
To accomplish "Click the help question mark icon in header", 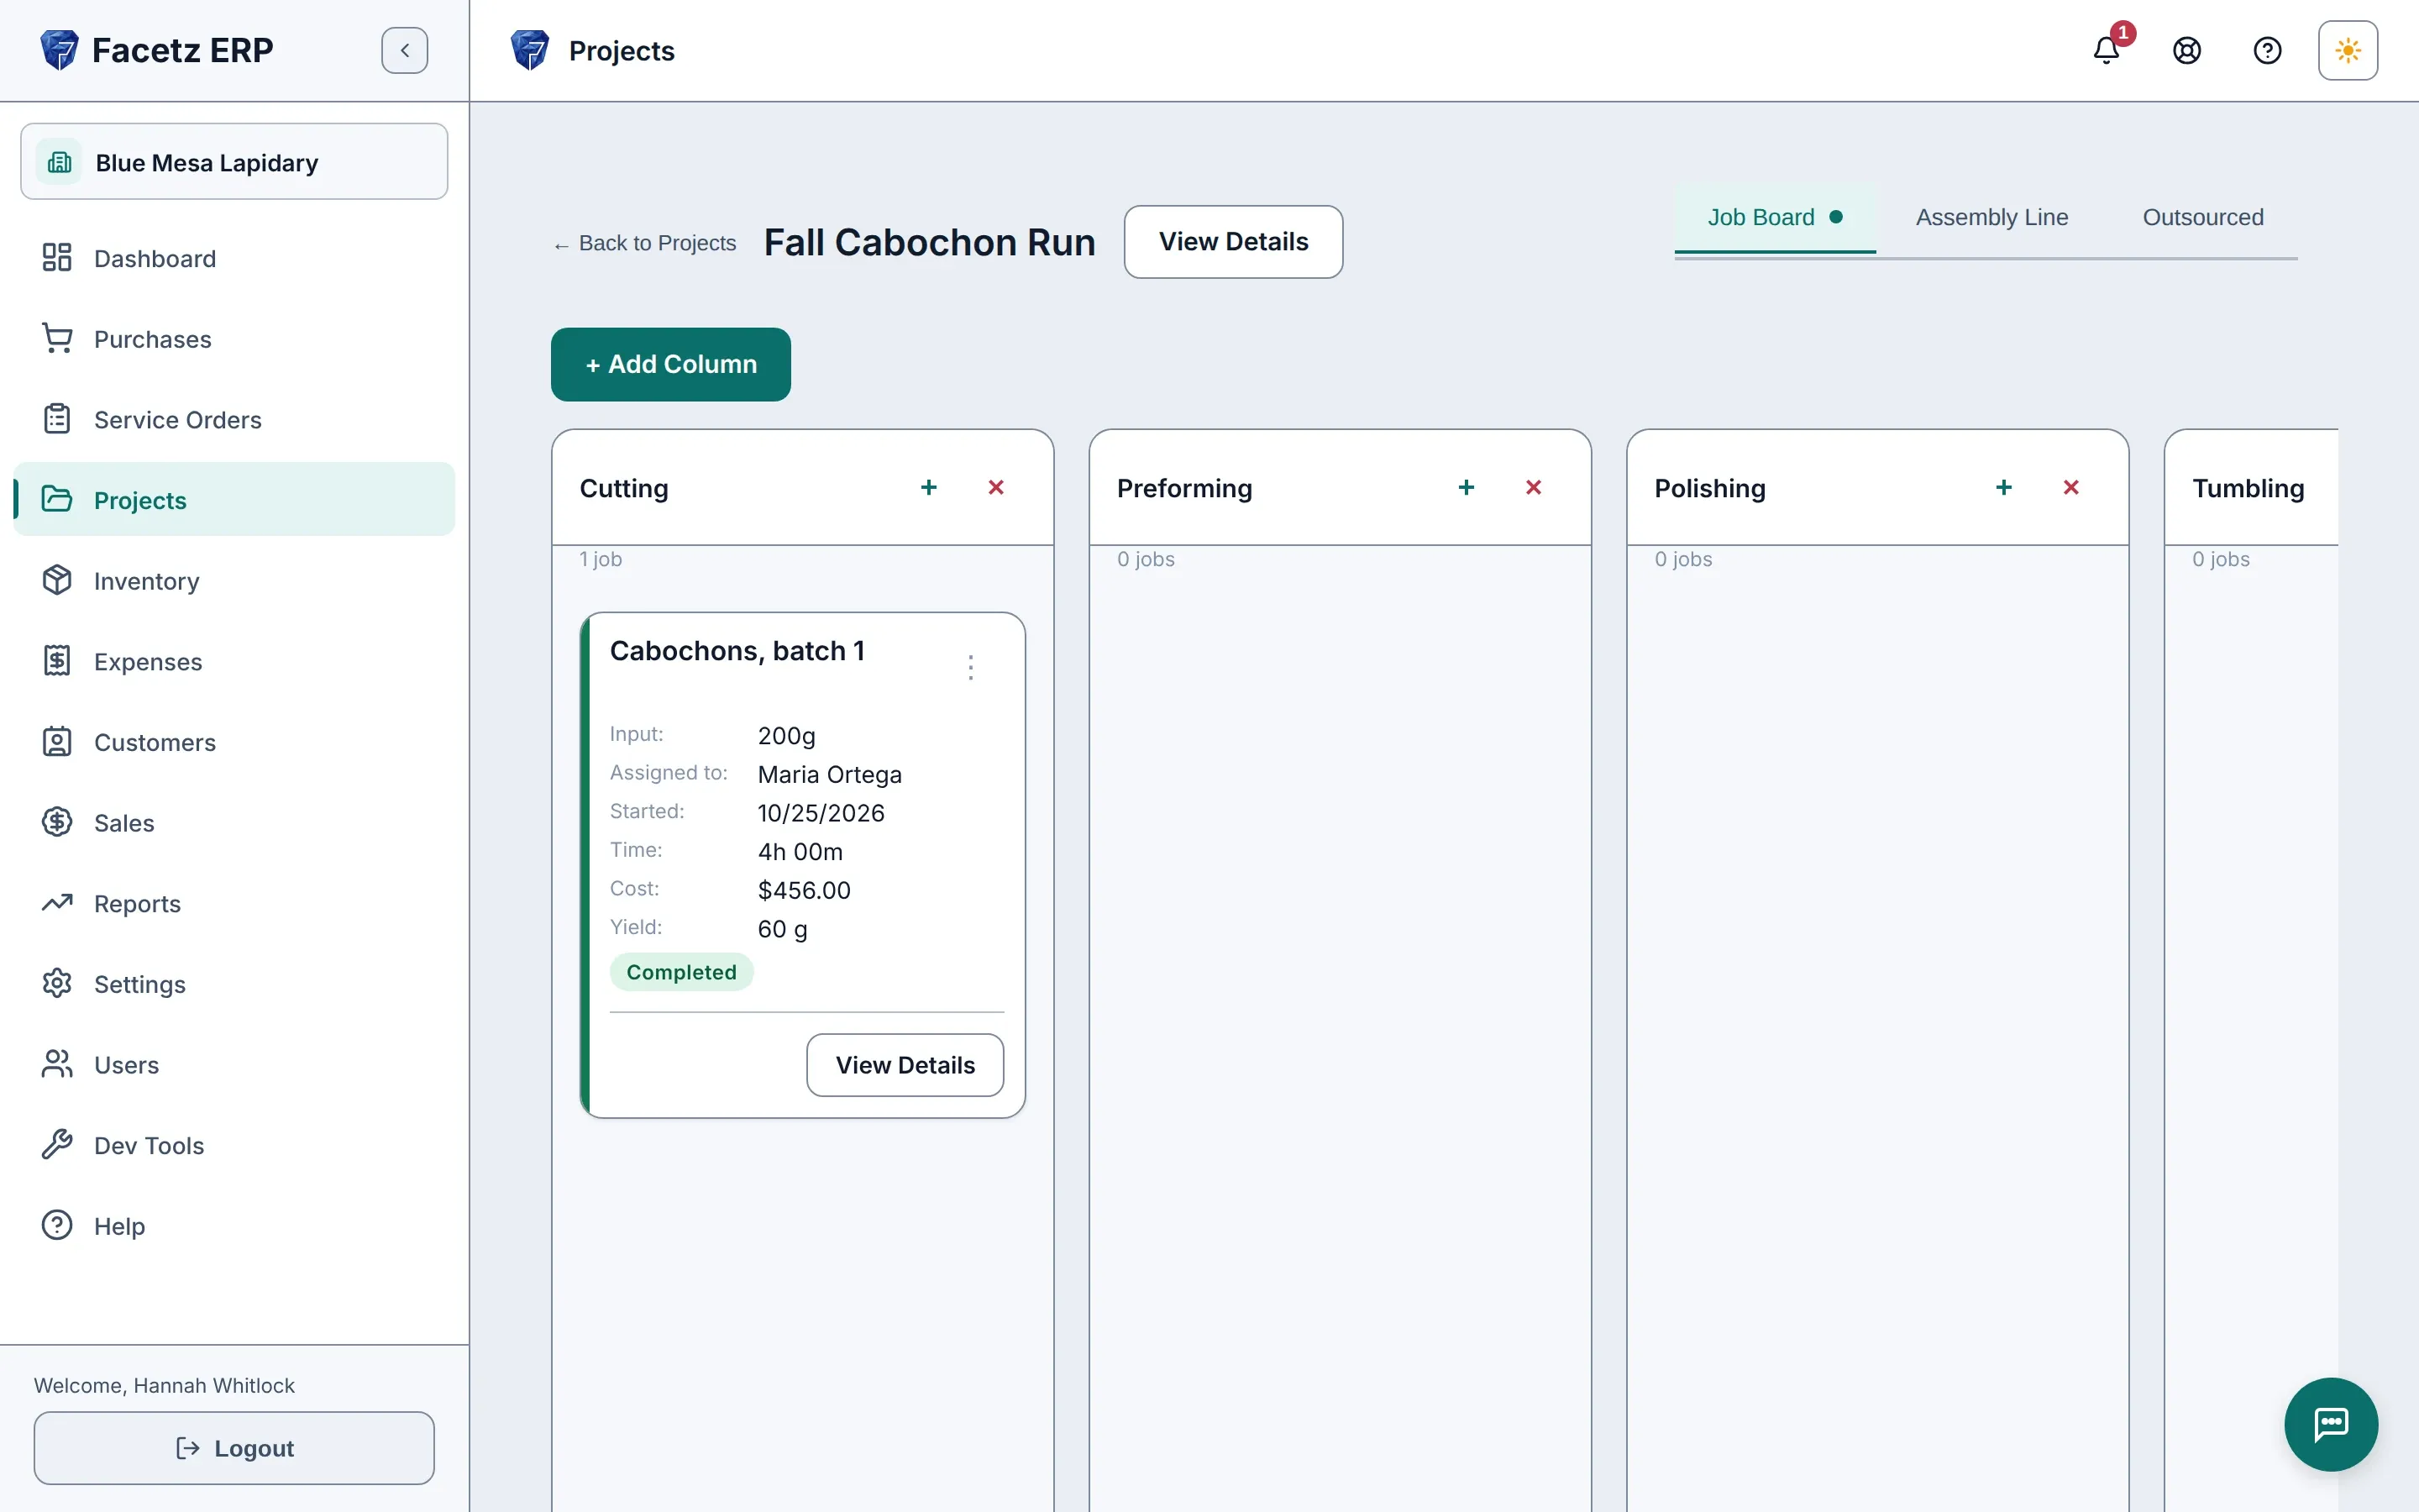I will point(2267,50).
